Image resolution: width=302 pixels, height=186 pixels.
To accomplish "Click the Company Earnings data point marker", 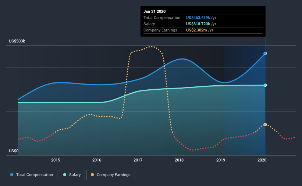I will pyautogui.click(x=265, y=124).
